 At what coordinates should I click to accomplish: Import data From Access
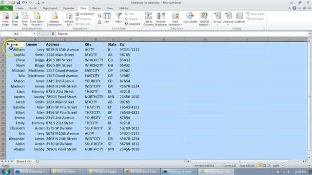[5, 19]
